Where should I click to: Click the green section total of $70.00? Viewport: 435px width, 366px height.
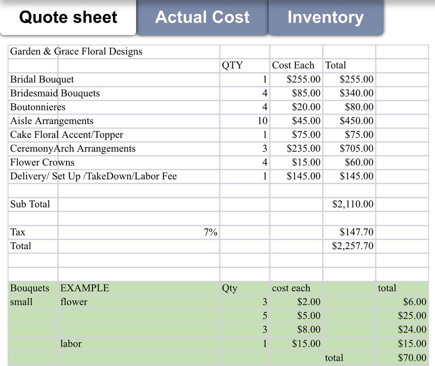[x=412, y=358]
